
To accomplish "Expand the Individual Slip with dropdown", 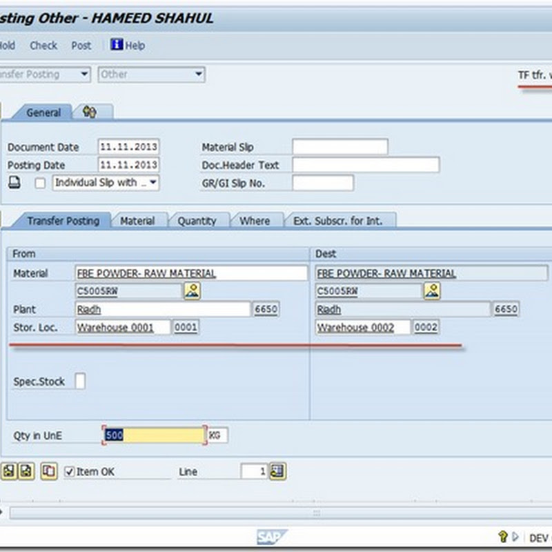I will pos(106,183).
